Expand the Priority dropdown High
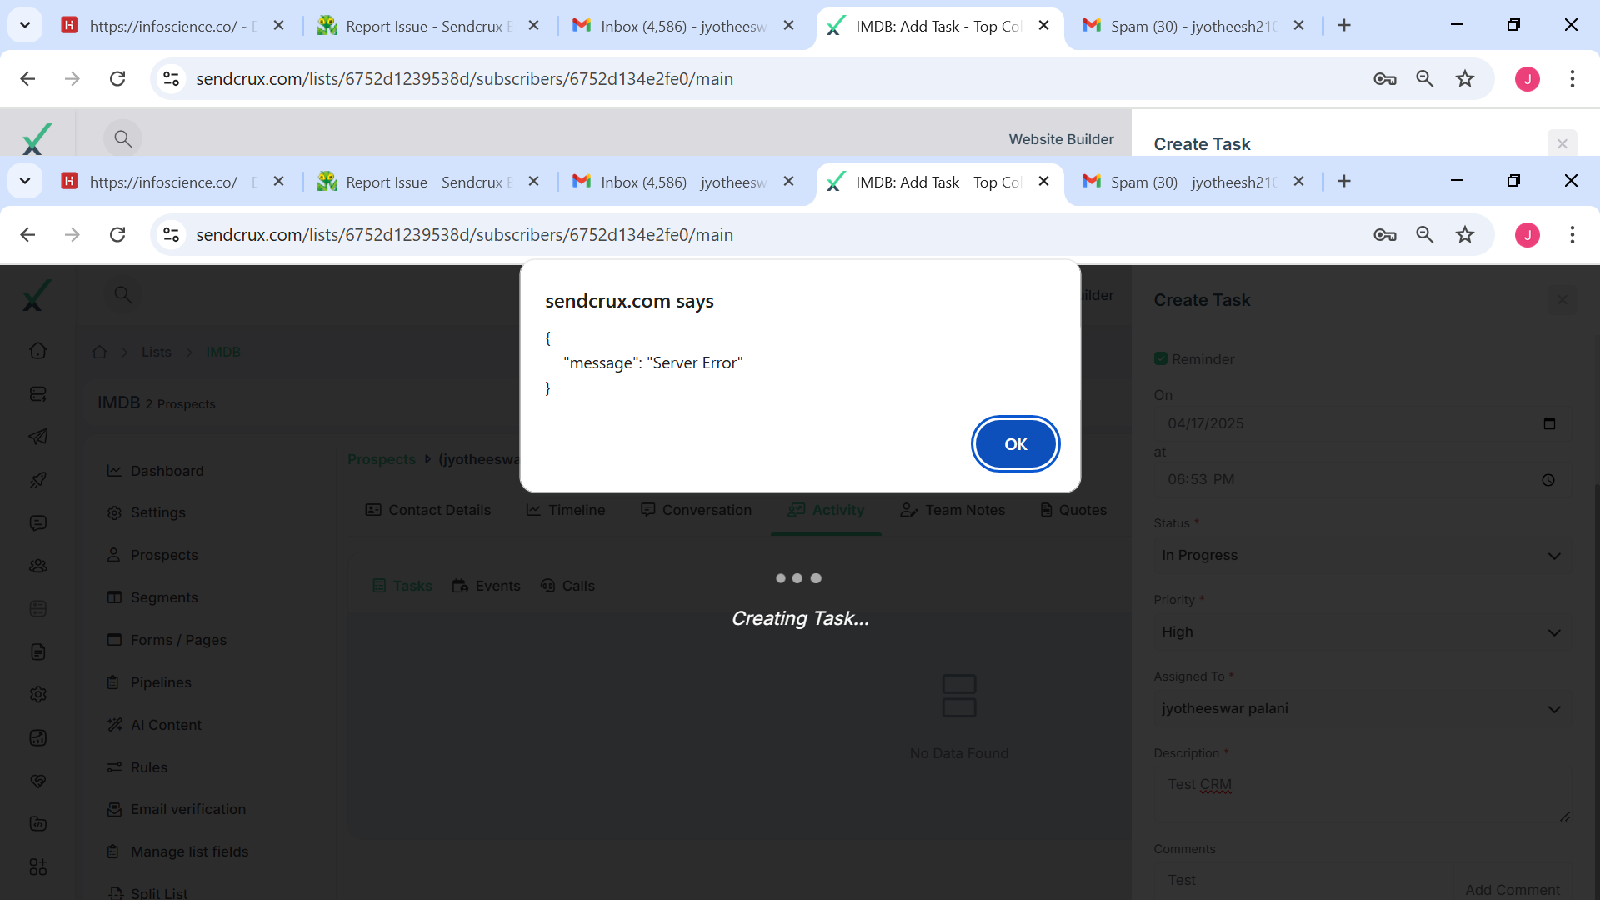This screenshot has height=900, width=1600. (1362, 632)
